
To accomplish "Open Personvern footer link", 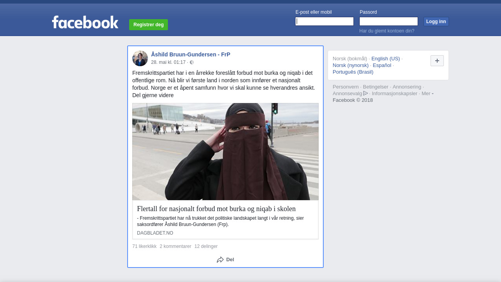I will tap(346, 87).
